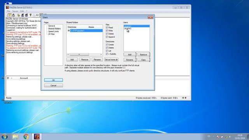Click the shared folders horizontal scrollbar thumb
This screenshot has width=249, height=140.
pyautogui.click(x=79, y=54)
